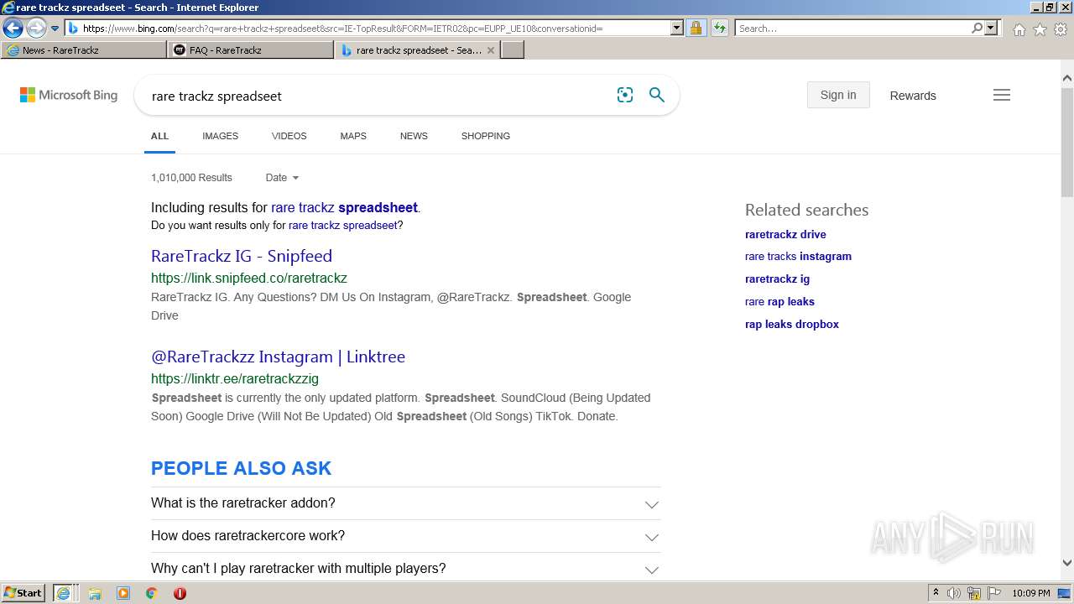Open the Date filter dropdown
Viewport: 1074px width, 604px height.
coord(282,178)
